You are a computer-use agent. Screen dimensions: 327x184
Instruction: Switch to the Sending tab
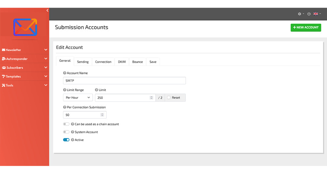83,62
